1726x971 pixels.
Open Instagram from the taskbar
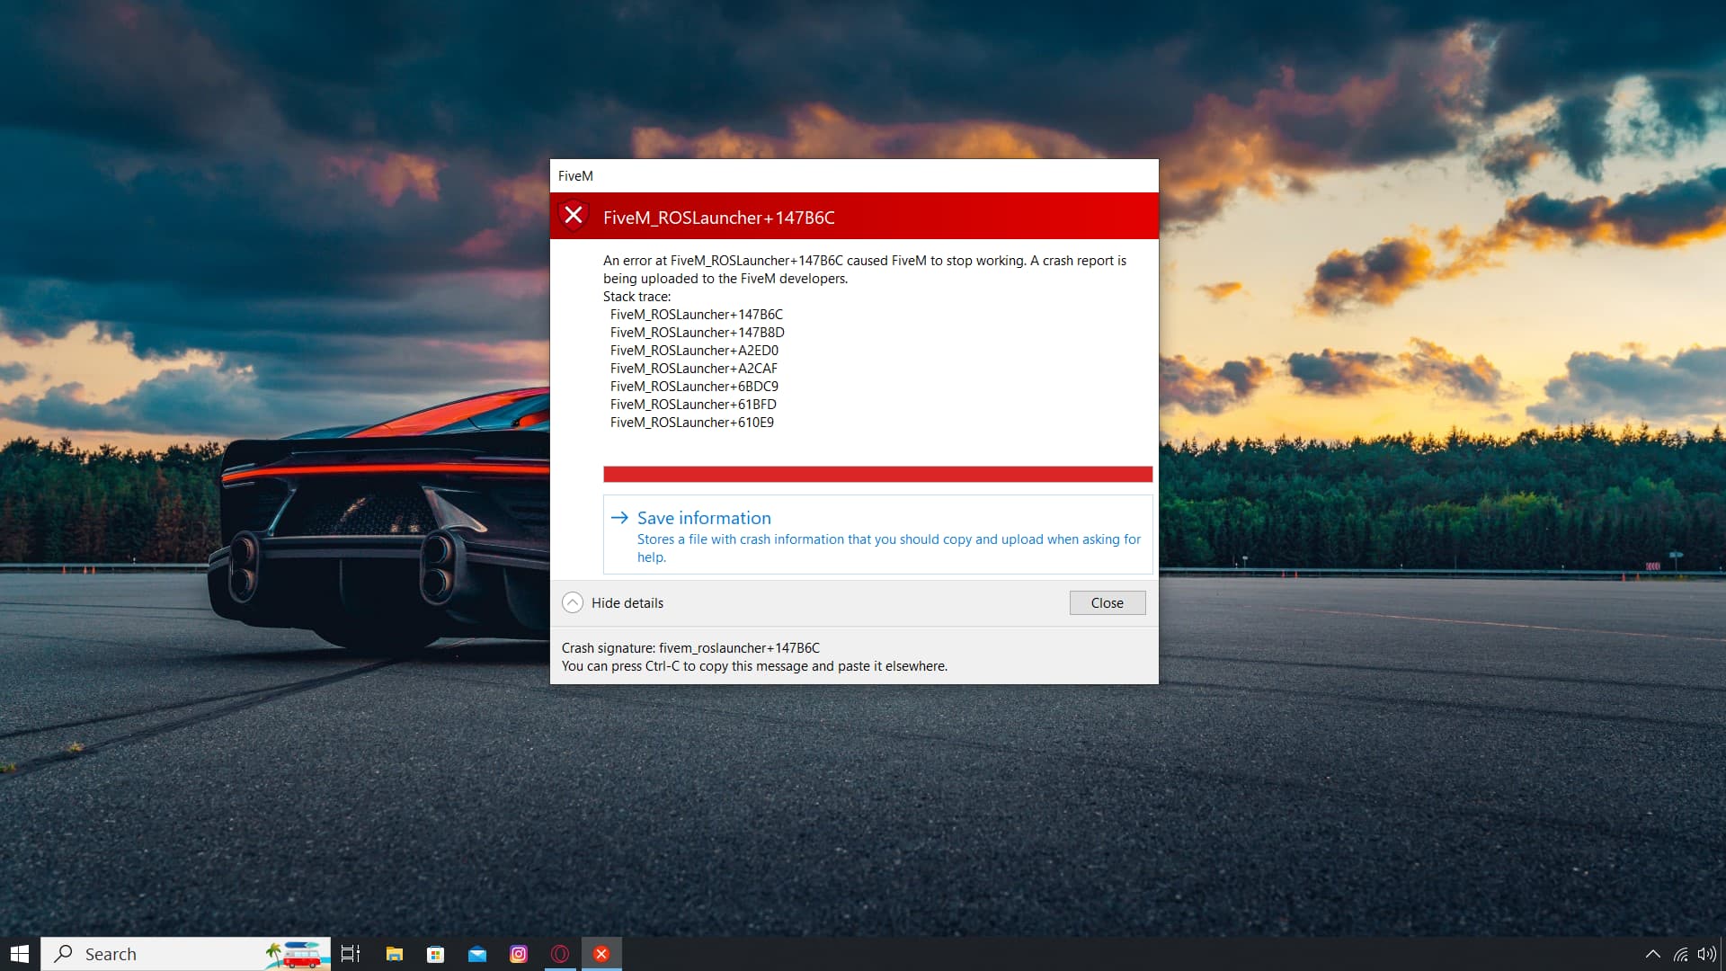click(x=519, y=954)
